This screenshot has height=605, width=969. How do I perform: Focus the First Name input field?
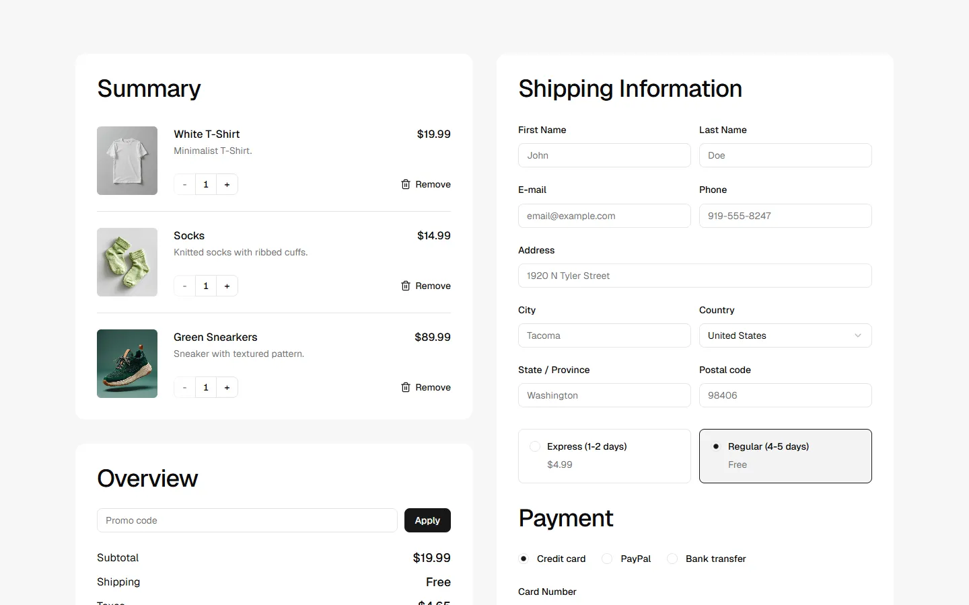[x=604, y=155]
